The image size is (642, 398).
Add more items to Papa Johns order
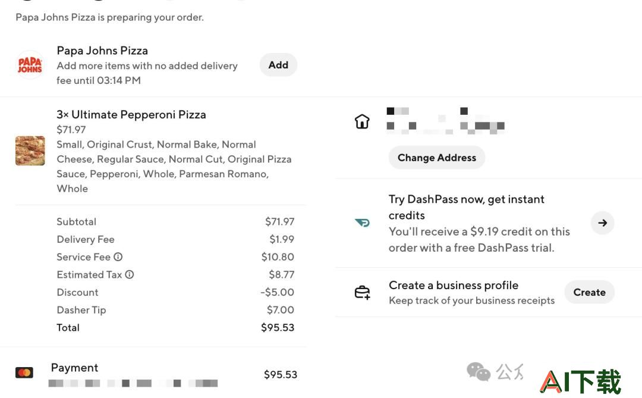click(x=278, y=65)
